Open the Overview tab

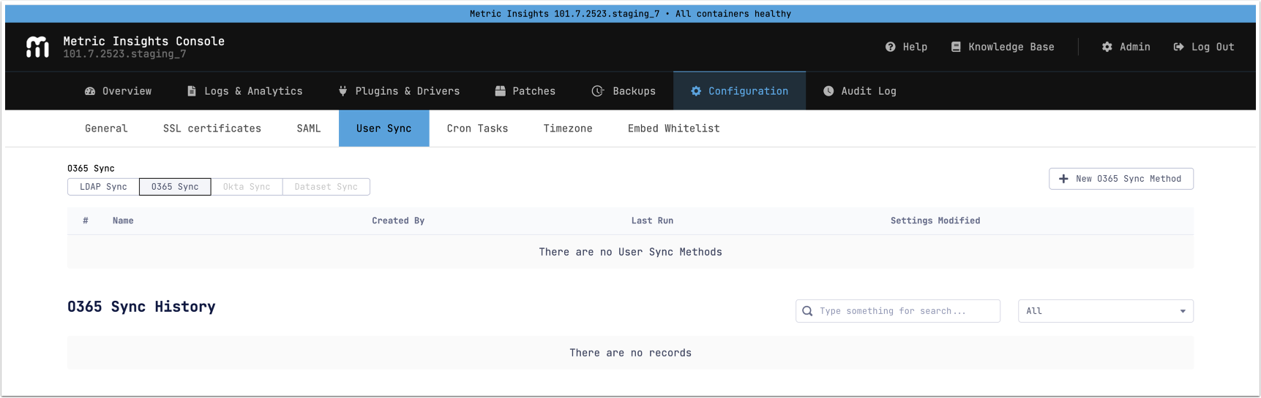(x=119, y=91)
